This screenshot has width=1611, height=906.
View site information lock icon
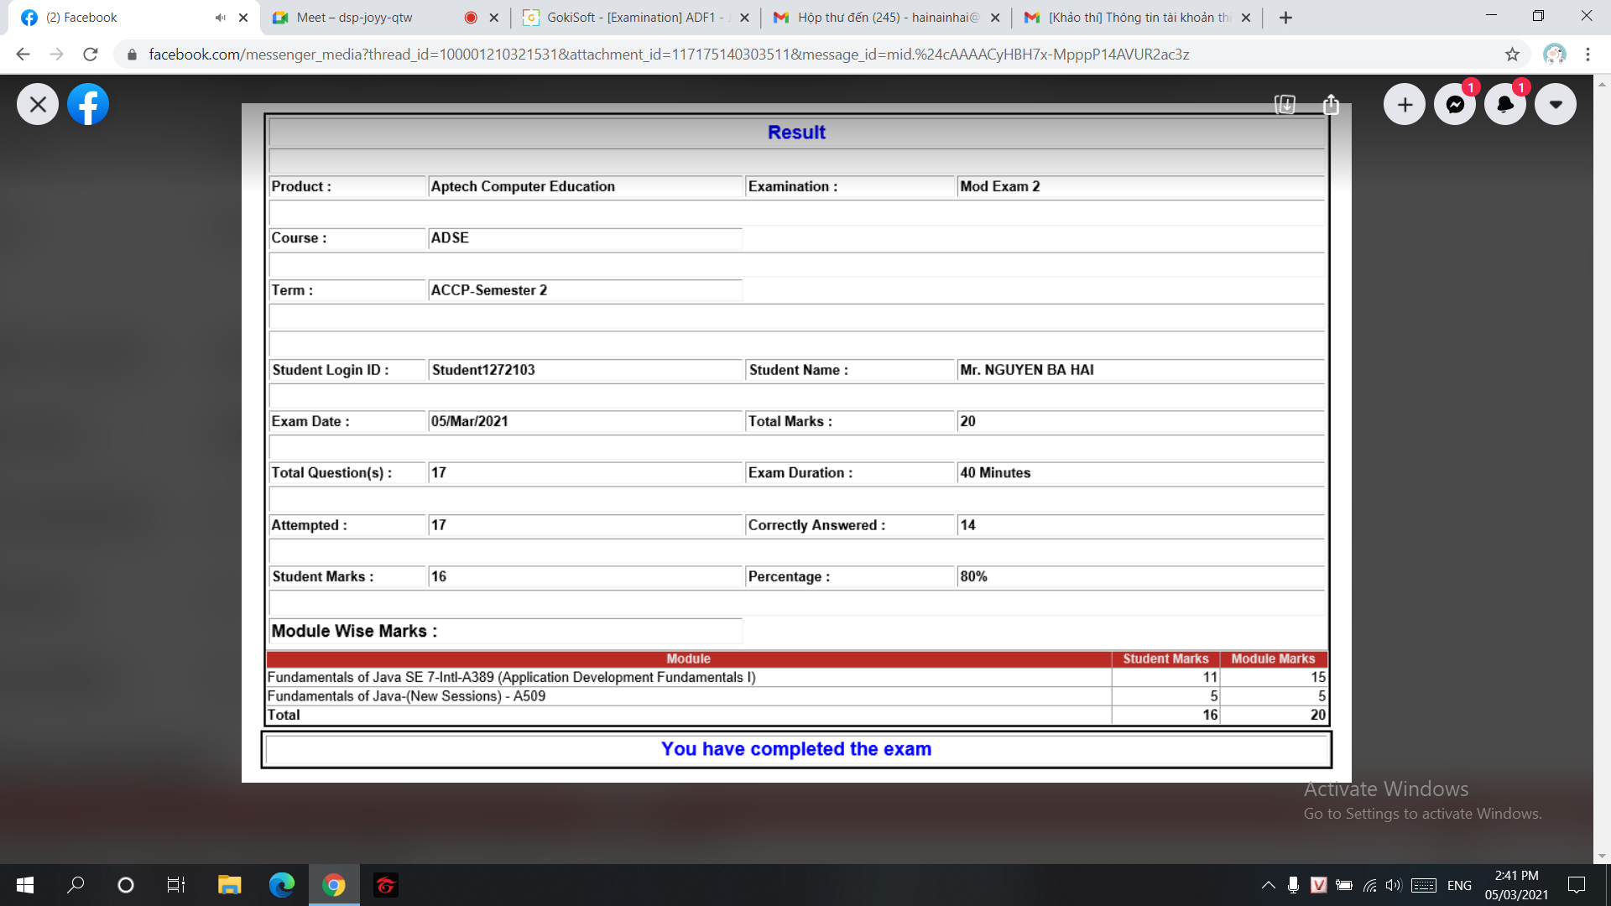pos(132,55)
